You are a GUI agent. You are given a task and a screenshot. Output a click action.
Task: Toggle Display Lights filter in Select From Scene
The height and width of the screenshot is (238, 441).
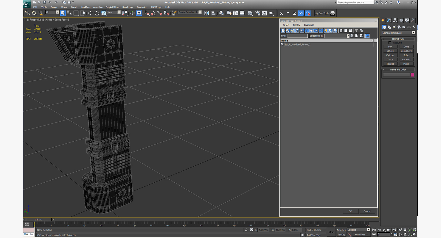(293, 31)
